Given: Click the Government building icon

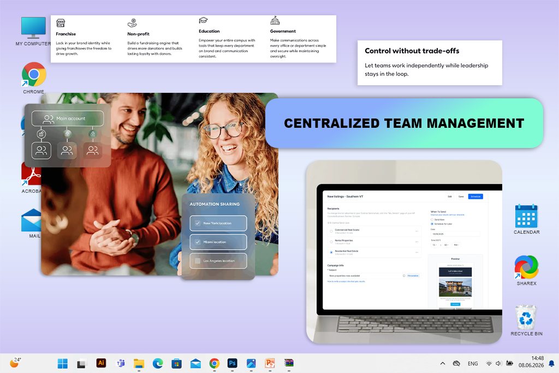Looking at the screenshot, I should point(275,20).
